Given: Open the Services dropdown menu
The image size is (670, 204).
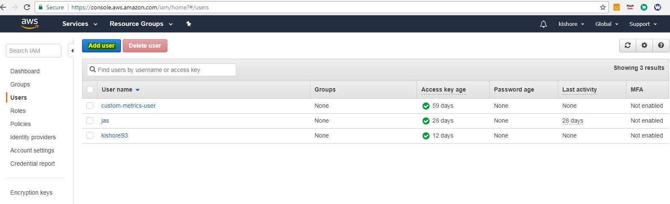Looking at the screenshot, I should point(80,24).
